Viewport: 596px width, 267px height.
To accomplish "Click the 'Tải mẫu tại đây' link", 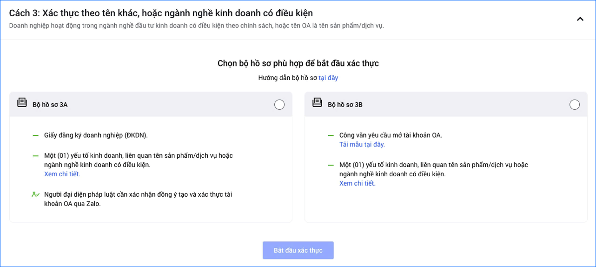I will point(362,144).
